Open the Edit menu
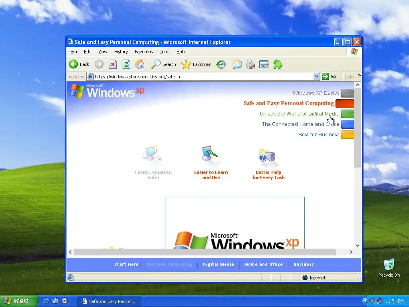Image resolution: width=409 pixels, height=307 pixels. coord(87,52)
